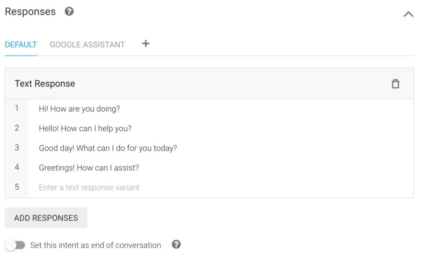The image size is (425, 256).
Task: Click row number 1 in response list
Action: pyautogui.click(x=17, y=108)
